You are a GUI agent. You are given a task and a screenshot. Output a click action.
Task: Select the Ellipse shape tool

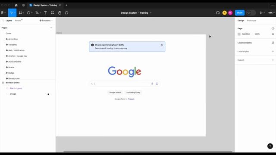28,13
